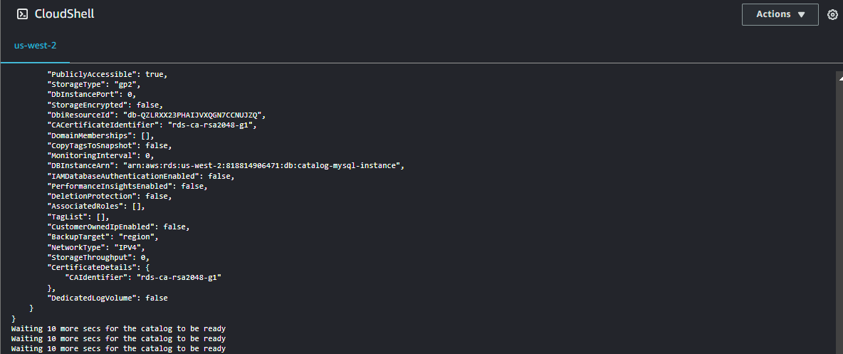Click the "NetworkType" IPV4 line
This screenshot has height=354, width=843.
[x=96, y=247]
